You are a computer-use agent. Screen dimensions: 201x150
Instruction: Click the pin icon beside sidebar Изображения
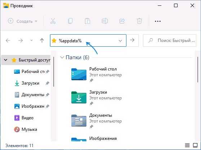pos(48,106)
